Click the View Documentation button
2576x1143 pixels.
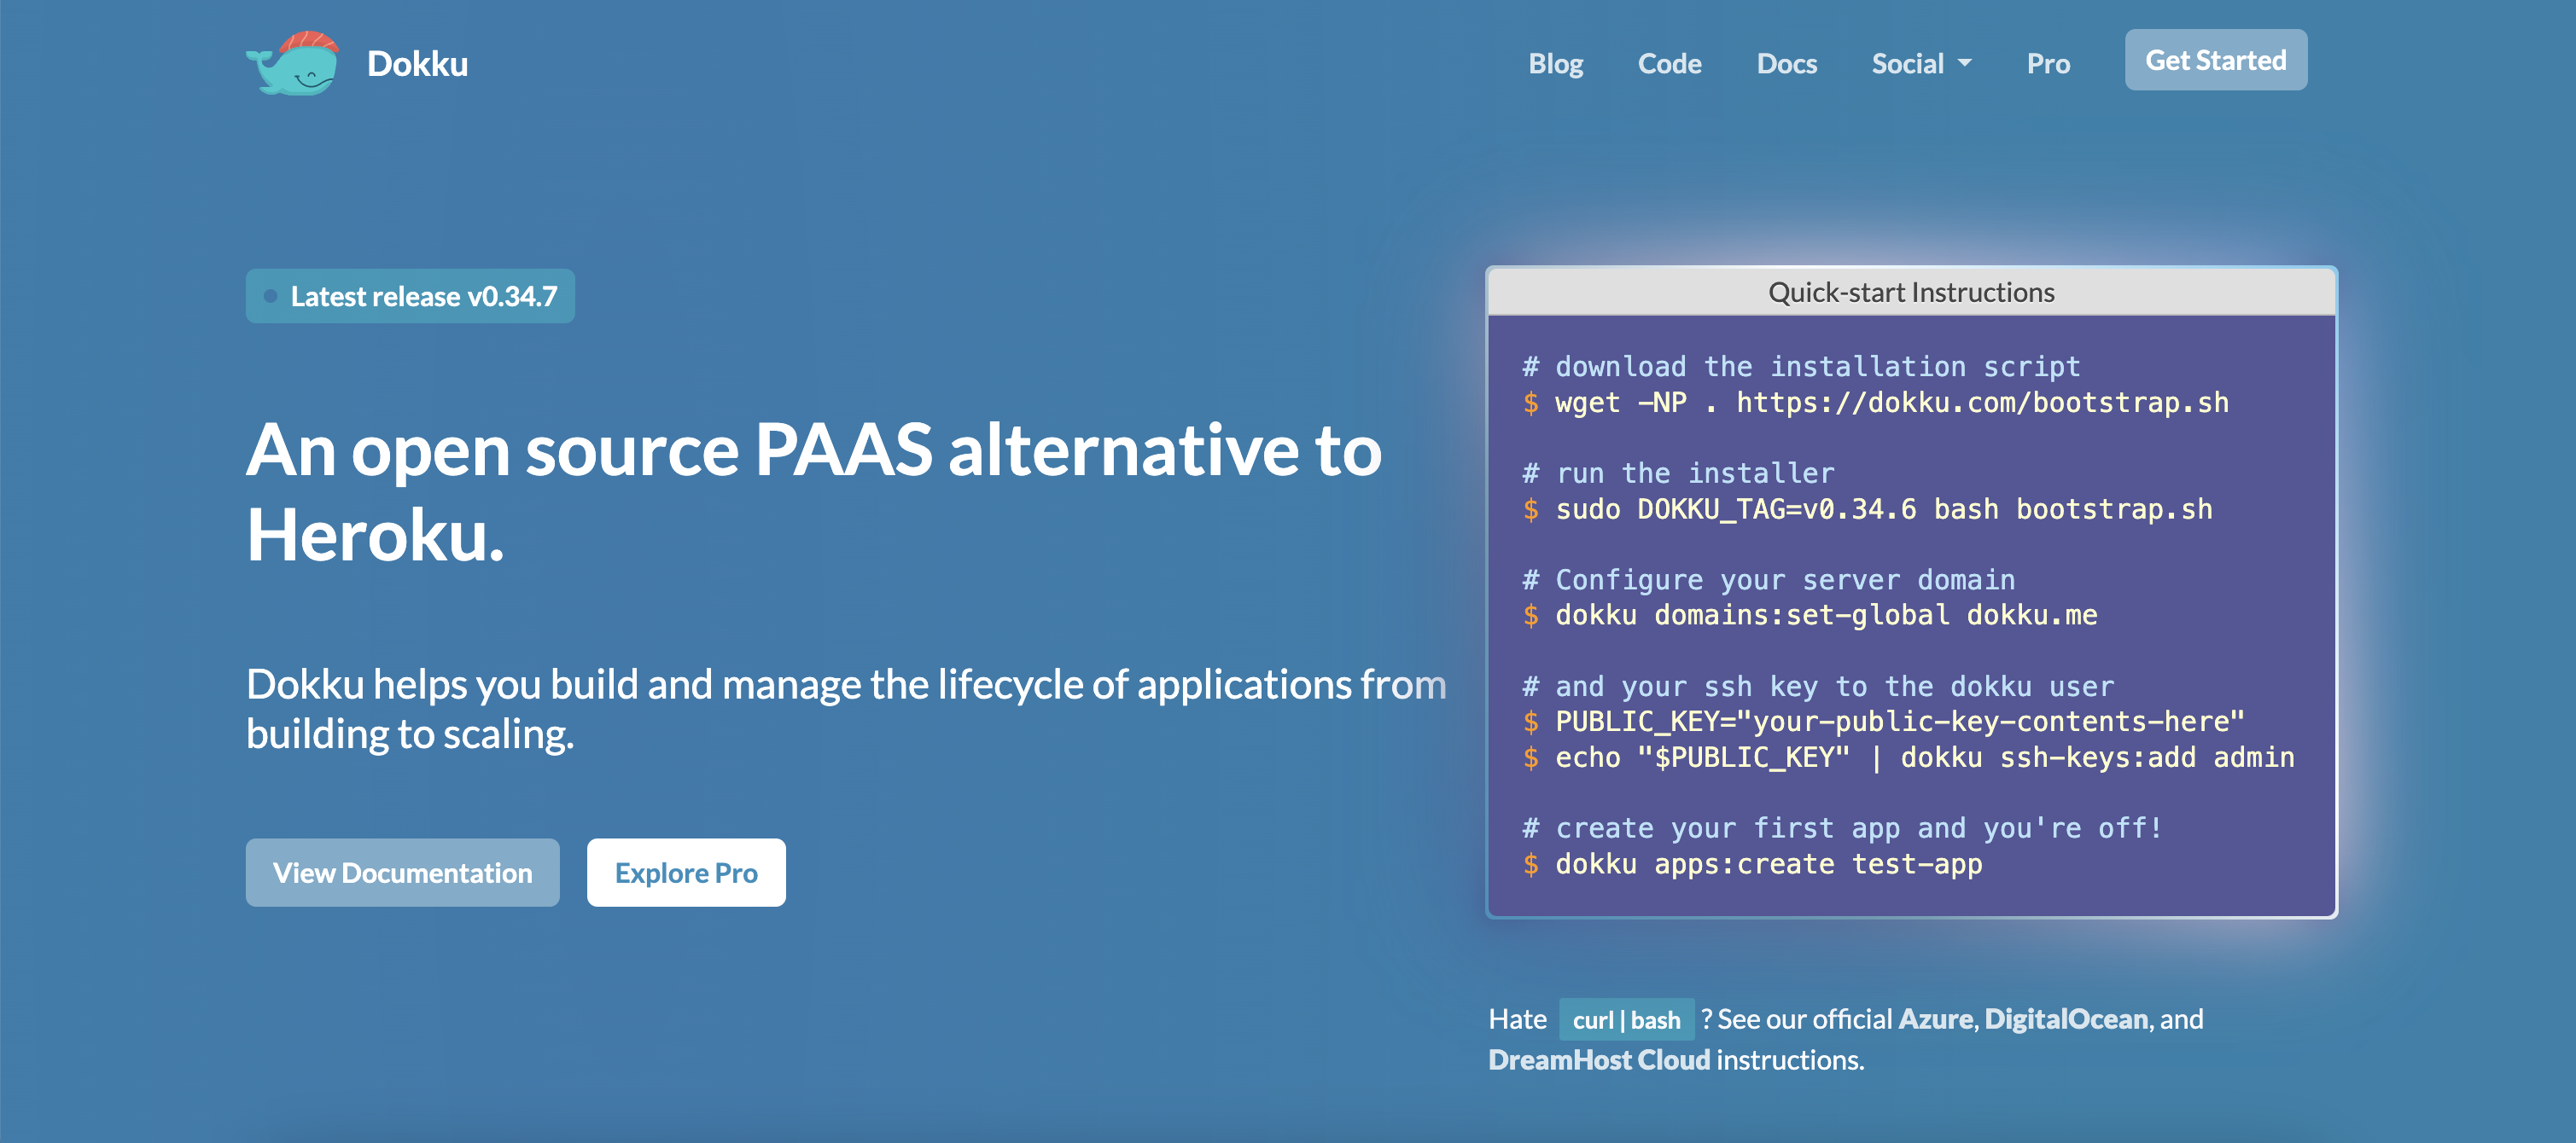(402, 873)
